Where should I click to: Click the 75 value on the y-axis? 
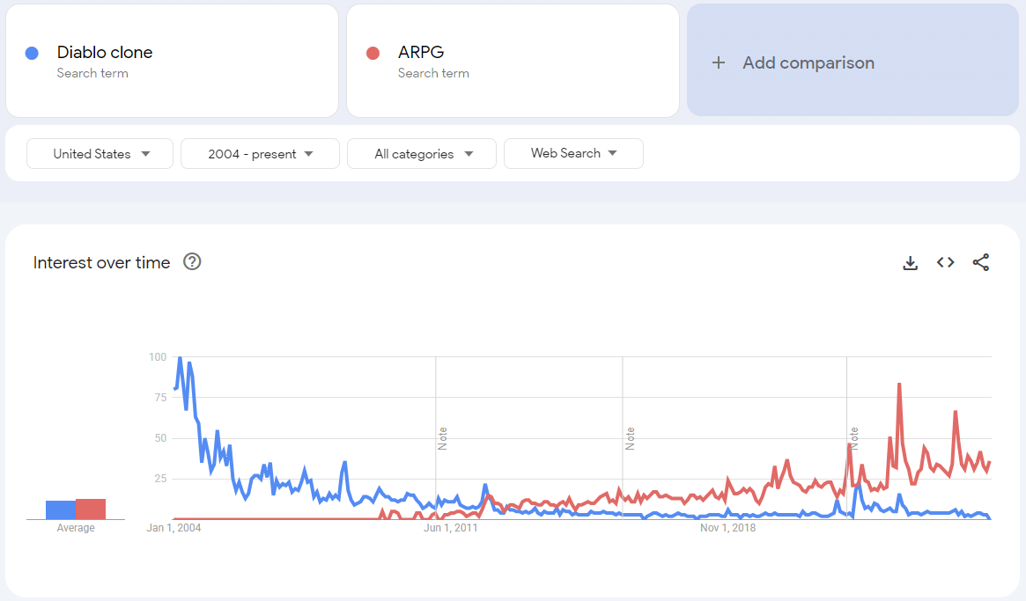click(160, 398)
